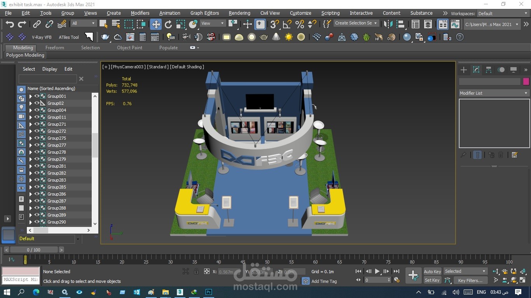Toggle visibility of Group283
Image resolution: width=531 pixels, height=298 pixels.
[x=37, y=180]
